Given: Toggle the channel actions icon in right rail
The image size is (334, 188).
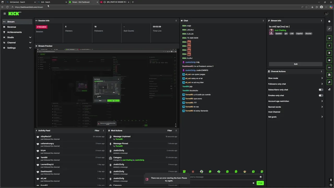Looking at the screenshot, I should 329,75.
